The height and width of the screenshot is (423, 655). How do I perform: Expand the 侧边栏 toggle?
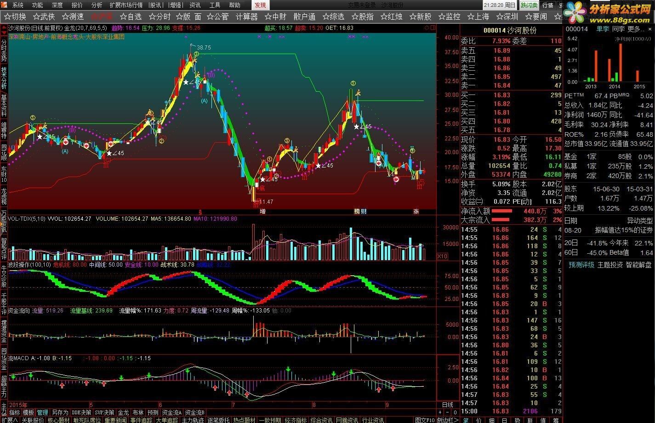coord(448,420)
